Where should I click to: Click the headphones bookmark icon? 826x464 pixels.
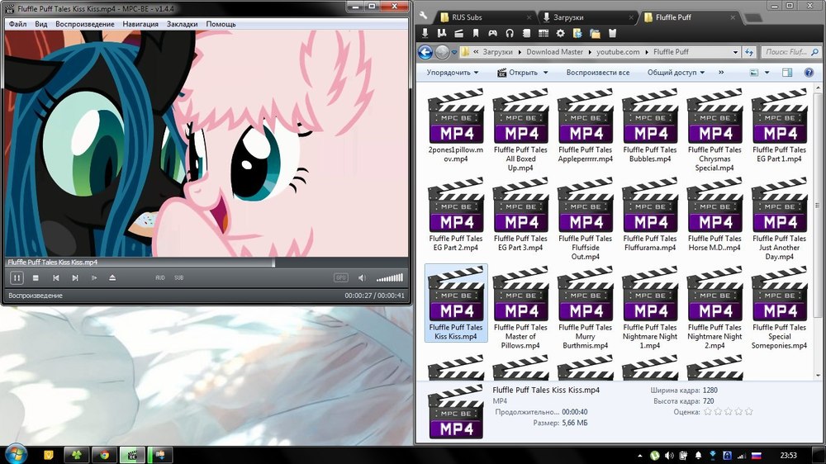point(510,34)
